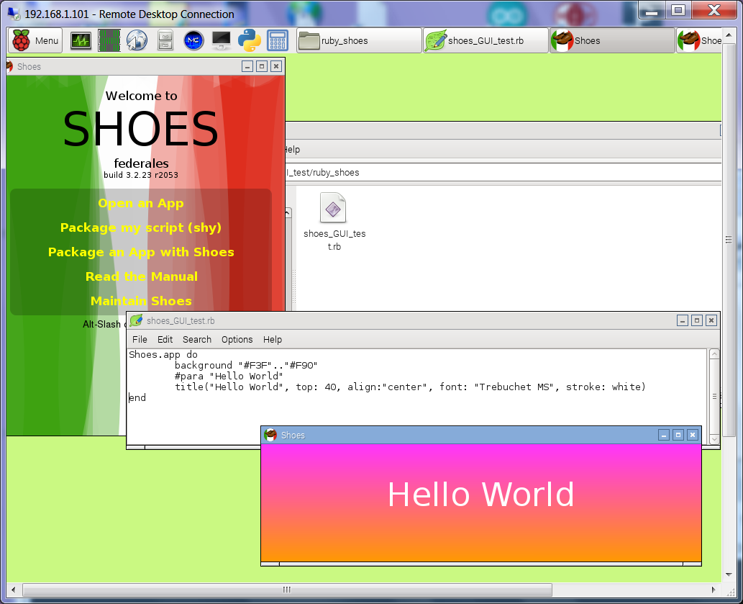Click 'Read the Manual' link

141,276
